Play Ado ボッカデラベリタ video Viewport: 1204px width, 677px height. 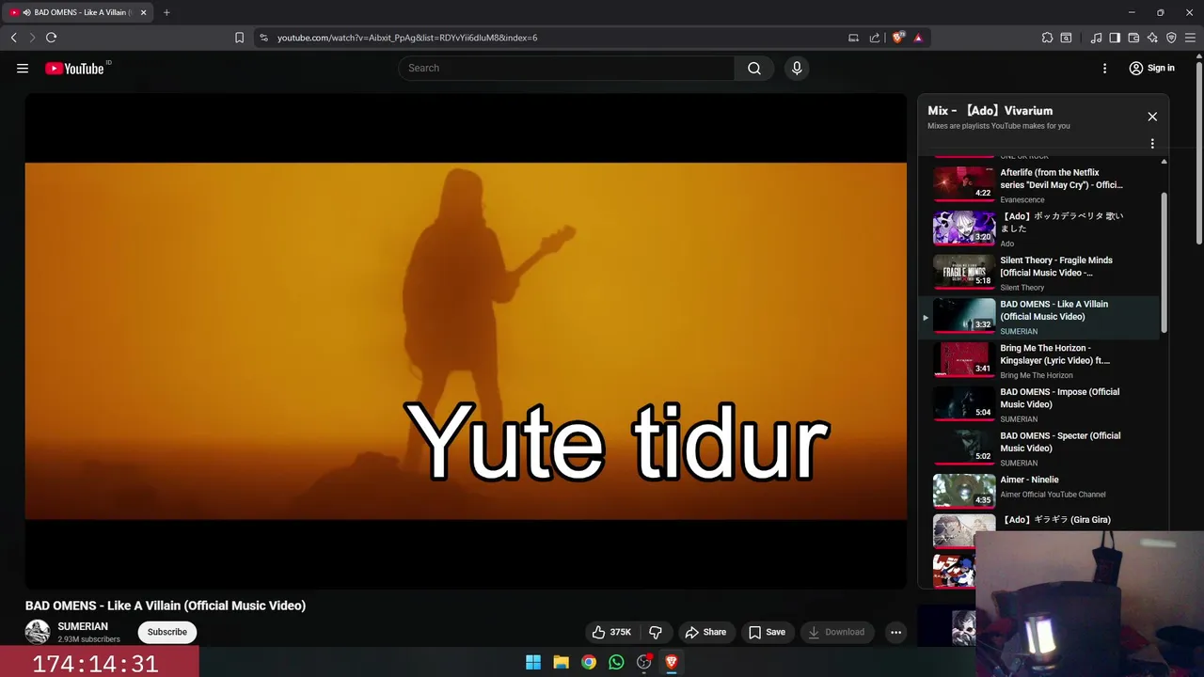pyautogui.click(x=1039, y=228)
